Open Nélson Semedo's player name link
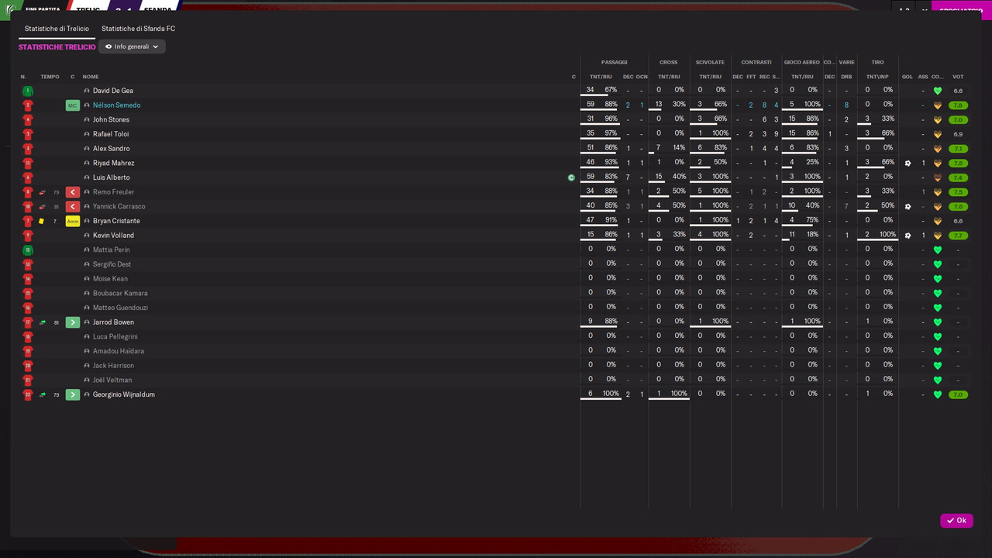The image size is (992, 558). pyautogui.click(x=116, y=105)
